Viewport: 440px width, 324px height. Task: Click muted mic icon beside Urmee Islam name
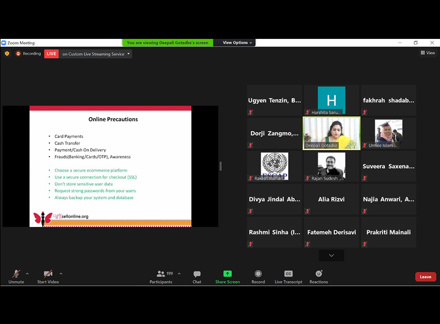tap(365, 145)
